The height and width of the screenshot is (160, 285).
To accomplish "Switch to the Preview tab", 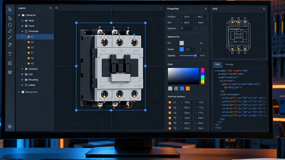I will click(x=229, y=64).
